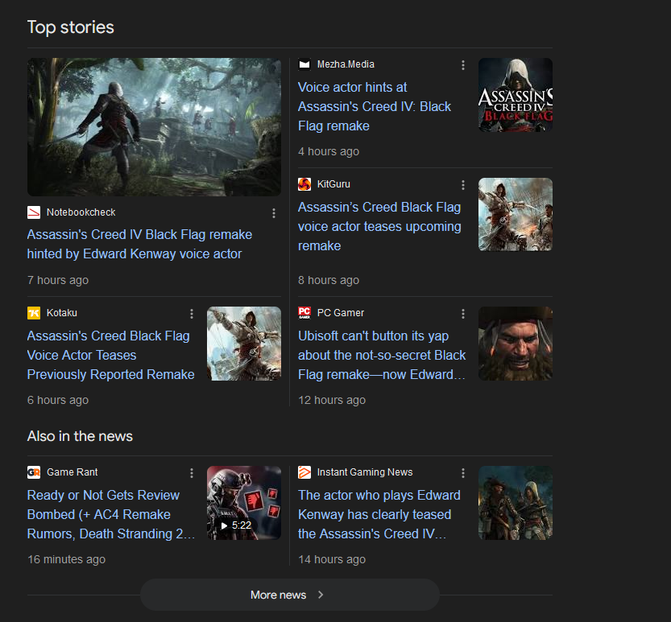Image resolution: width=671 pixels, height=622 pixels.
Task: Open 'The actor who plays Edward Kenway' headline
Action: pyautogui.click(x=379, y=514)
